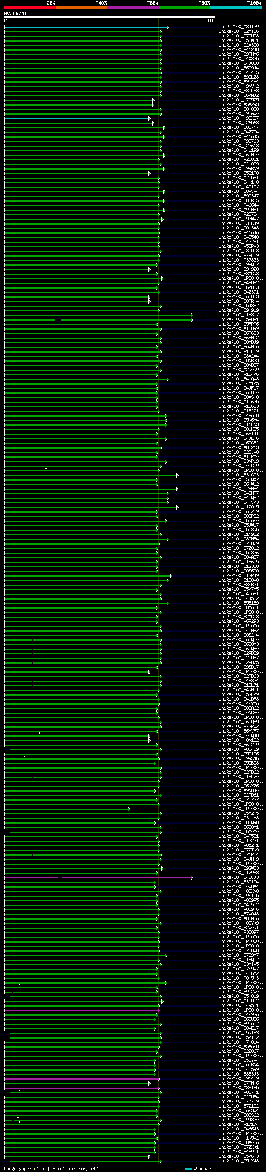Click the red ~20% identity legend bar
The image size is (266, 1172).
point(30,7)
